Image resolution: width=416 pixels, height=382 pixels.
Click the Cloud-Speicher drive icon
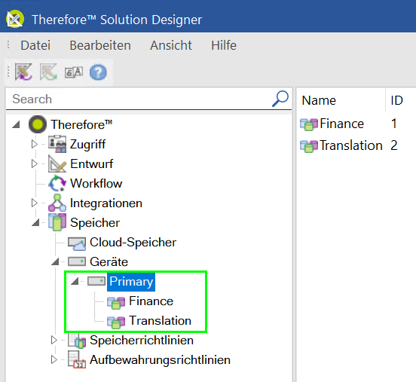[x=77, y=243]
